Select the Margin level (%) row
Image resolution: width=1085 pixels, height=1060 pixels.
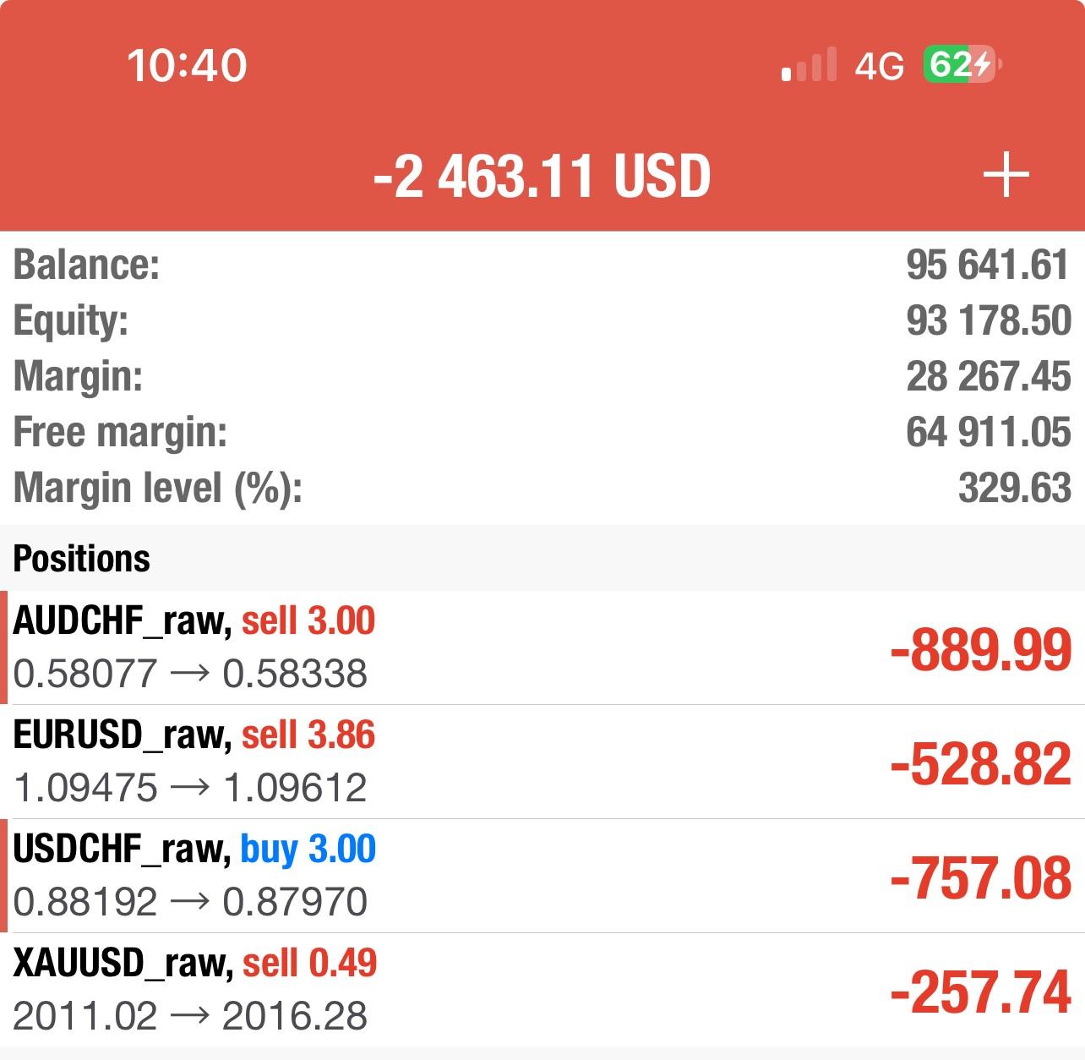point(542,488)
